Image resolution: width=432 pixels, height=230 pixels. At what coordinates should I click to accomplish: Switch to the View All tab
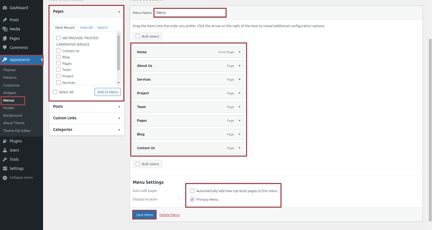pyautogui.click(x=86, y=28)
